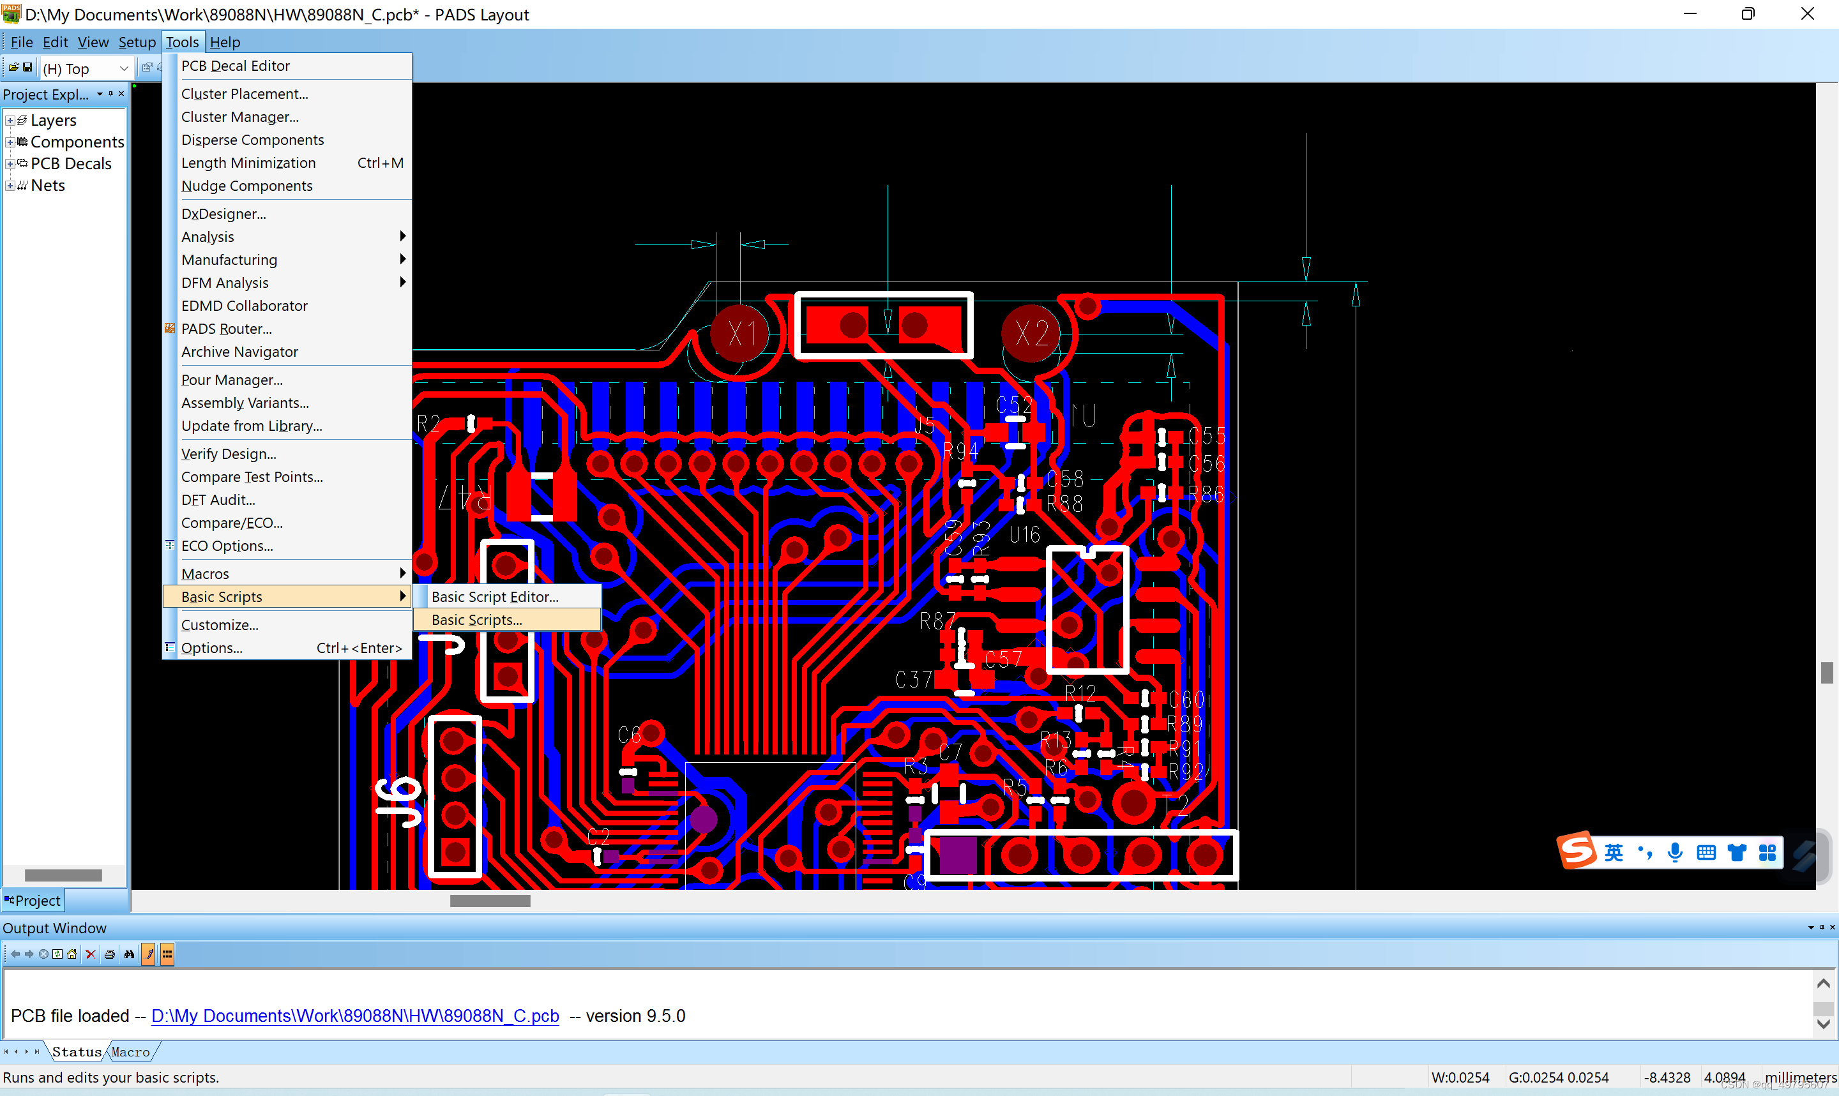Toggle the pencil edit button in Output toolbar
The image size is (1839, 1096).
pyautogui.click(x=149, y=954)
